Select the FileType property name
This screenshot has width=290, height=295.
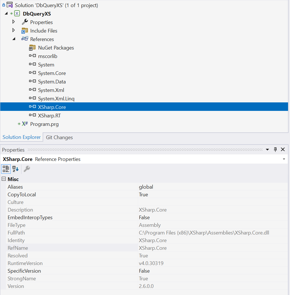point(17,225)
